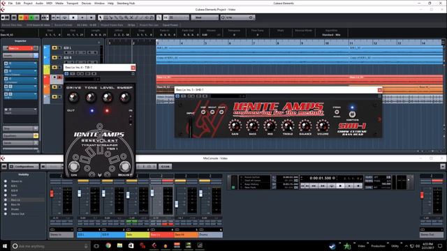Open the Gate insert slot dropdown arrow
The image size is (447, 251).
36,63
